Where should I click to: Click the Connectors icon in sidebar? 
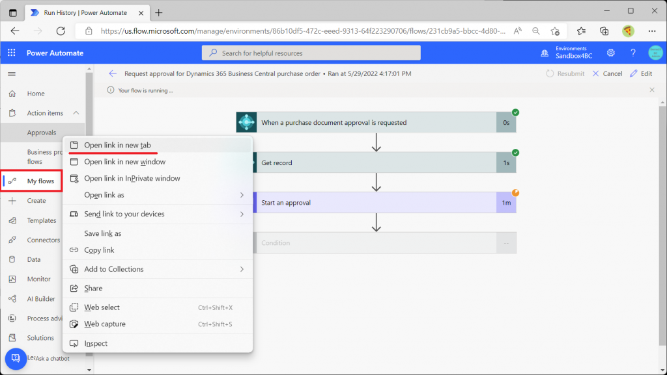tap(12, 240)
